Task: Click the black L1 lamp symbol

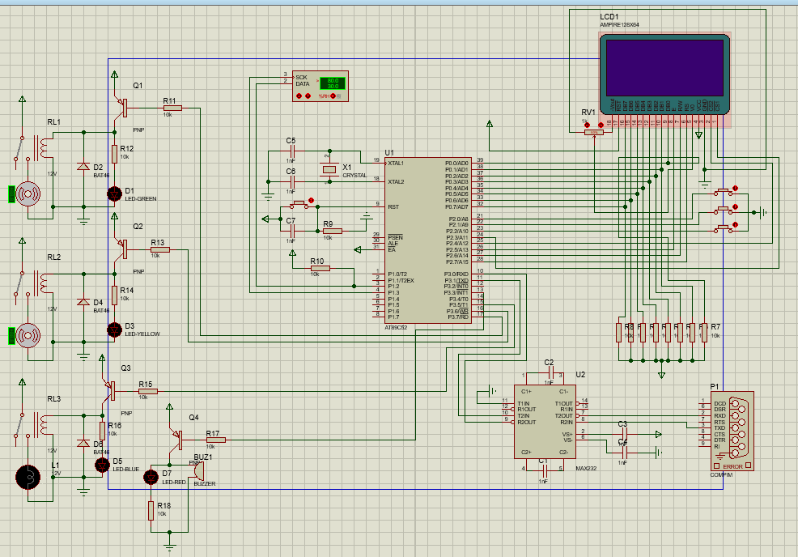Action: point(28,477)
